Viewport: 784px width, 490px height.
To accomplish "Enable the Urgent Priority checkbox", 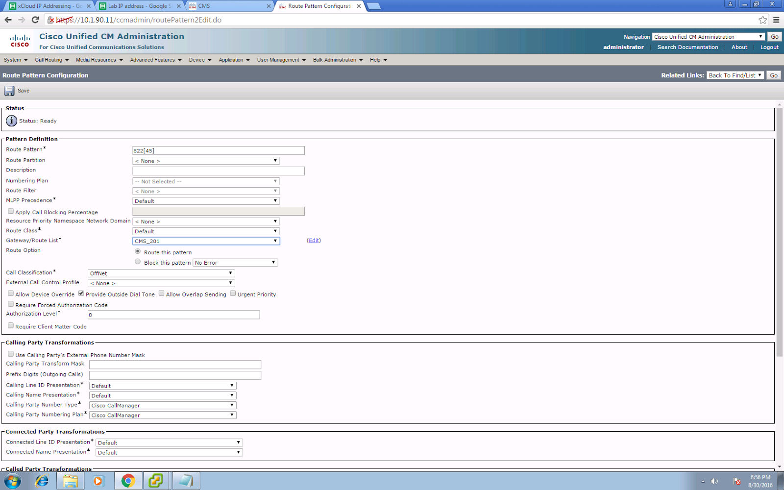I will 233,293.
